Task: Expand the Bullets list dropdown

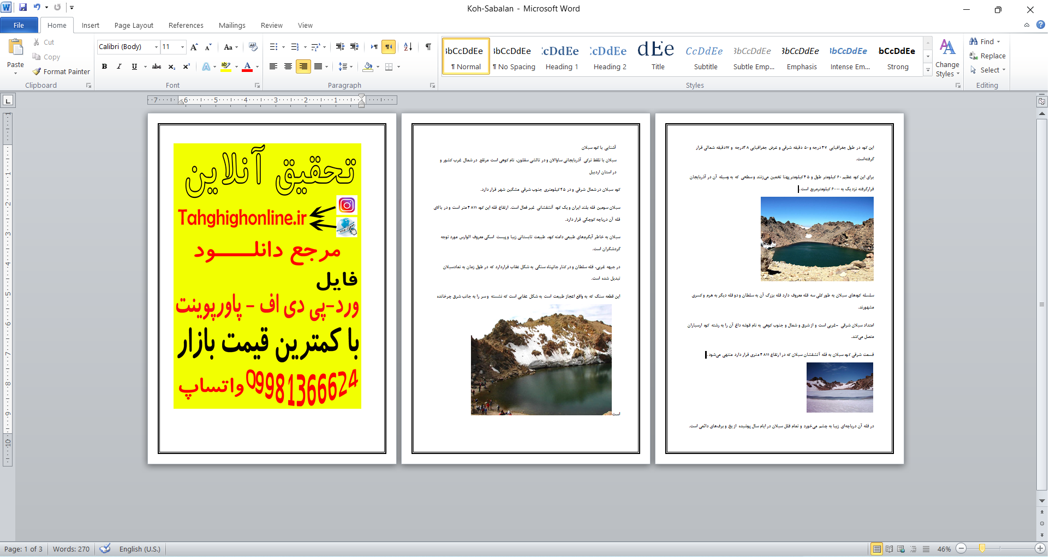Action: 283,47
